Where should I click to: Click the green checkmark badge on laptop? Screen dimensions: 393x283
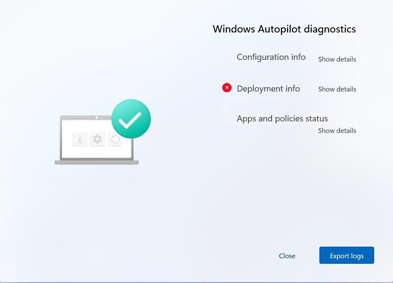click(131, 119)
